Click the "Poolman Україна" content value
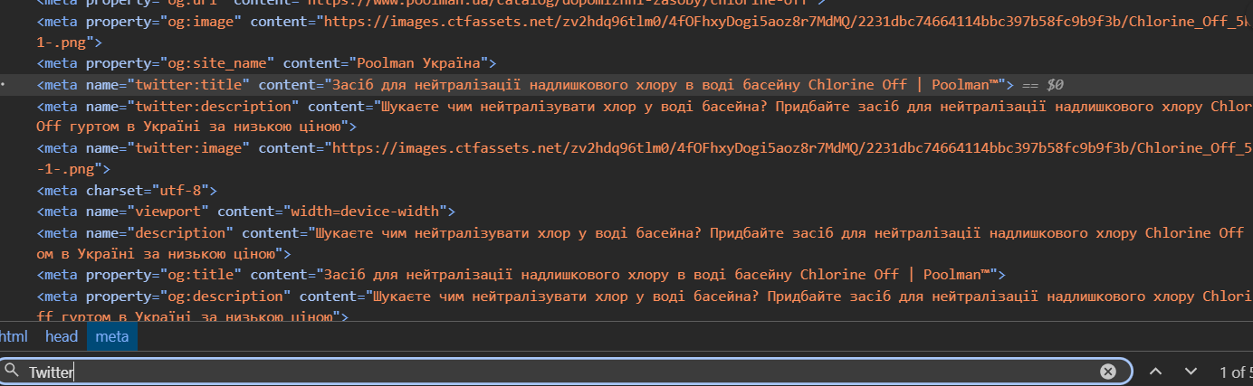The width and height of the screenshot is (1253, 386). [x=418, y=63]
